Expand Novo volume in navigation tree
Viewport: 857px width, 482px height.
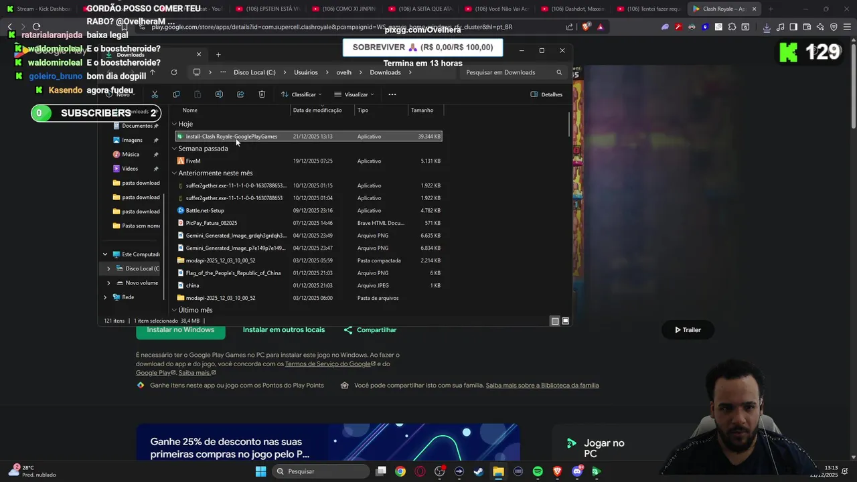point(108,283)
